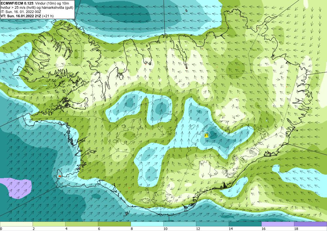Click the red marker on the southwest peninsula tip
Image resolution: width=327 pixels, height=231 pixels.
[x=60, y=176]
